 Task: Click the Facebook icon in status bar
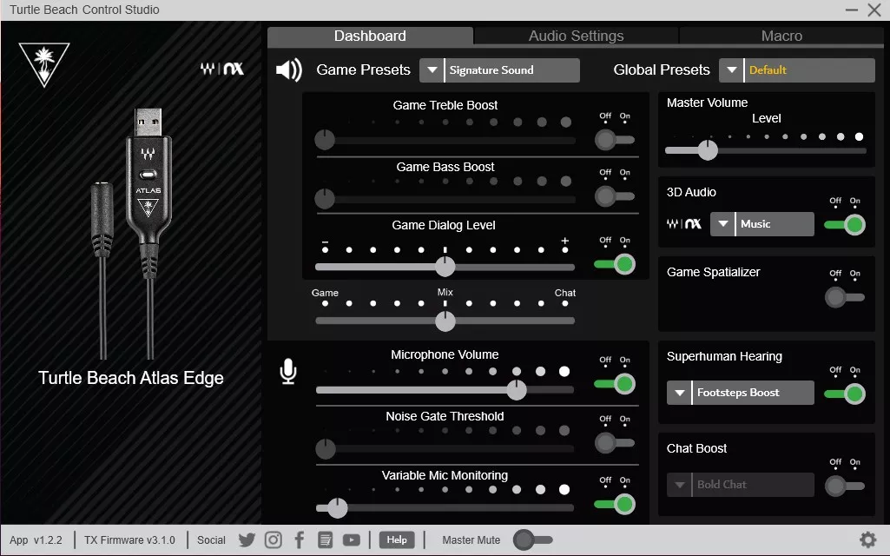coord(299,540)
